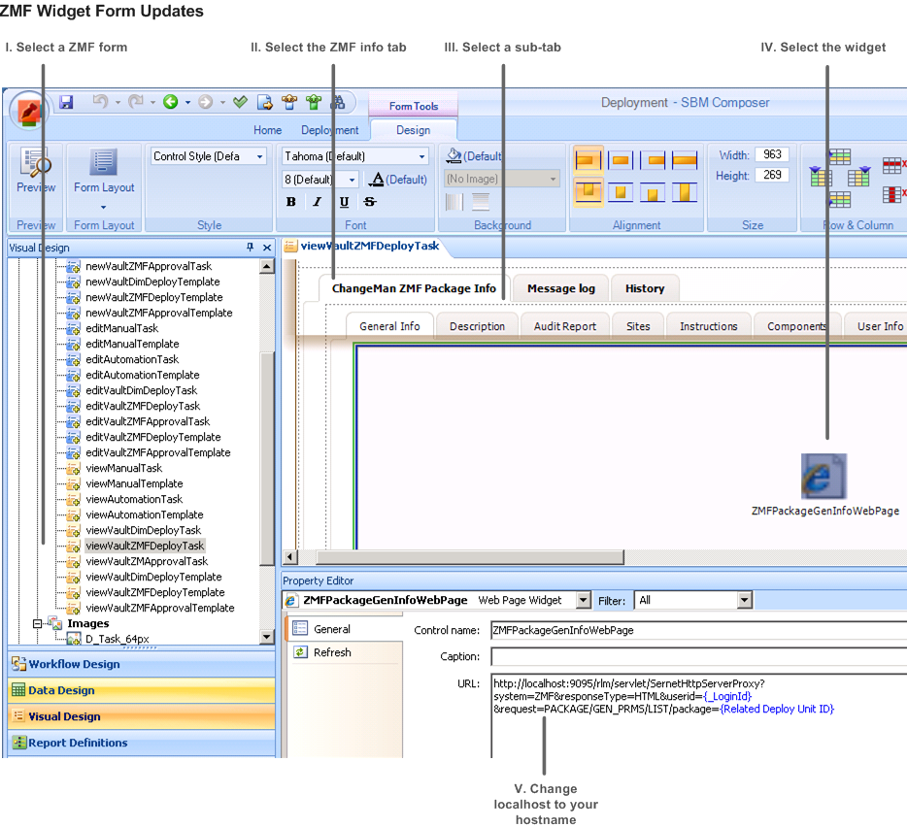Screen dimensions: 907x828
Task: Toggle the Visual Design panel pin
Action: coord(250,248)
